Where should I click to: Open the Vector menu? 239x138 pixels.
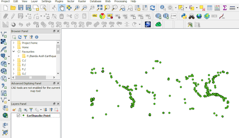click(71, 1)
